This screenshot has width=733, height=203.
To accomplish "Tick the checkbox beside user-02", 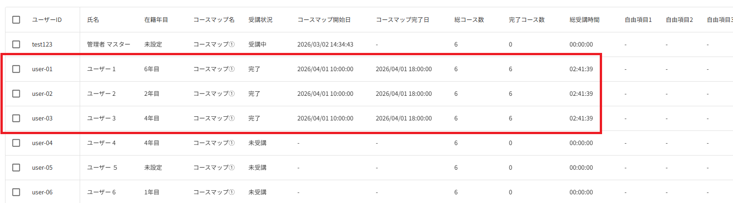I will click(x=16, y=94).
